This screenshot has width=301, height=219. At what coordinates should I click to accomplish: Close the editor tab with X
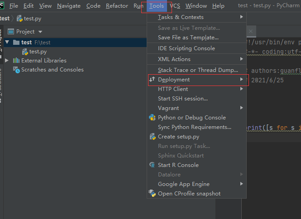[251, 31]
